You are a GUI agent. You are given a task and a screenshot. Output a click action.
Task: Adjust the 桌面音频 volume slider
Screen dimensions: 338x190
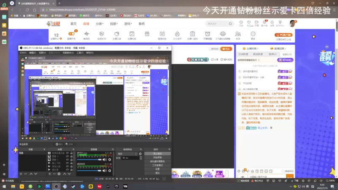point(89,171)
